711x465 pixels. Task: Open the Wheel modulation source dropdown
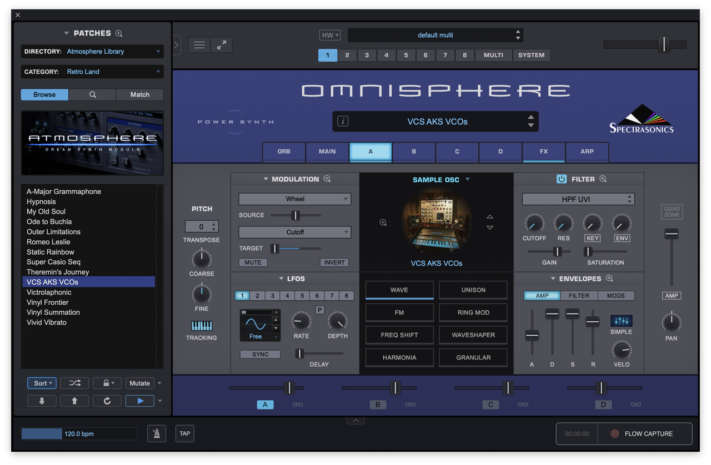(x=295, y=199)
